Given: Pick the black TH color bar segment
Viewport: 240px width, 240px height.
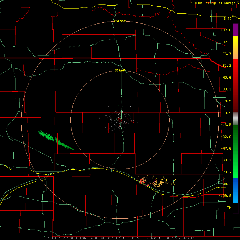Looking at the screenshot, I should [x=235, y=208].
